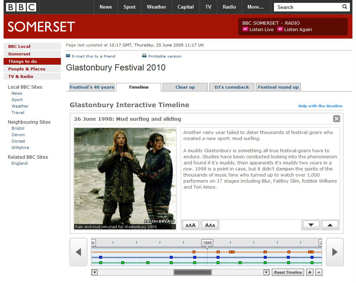This screenshot has width=356, height=283.
Task: Select the leftmost blue timeline marker
Action: click(101, 257)
